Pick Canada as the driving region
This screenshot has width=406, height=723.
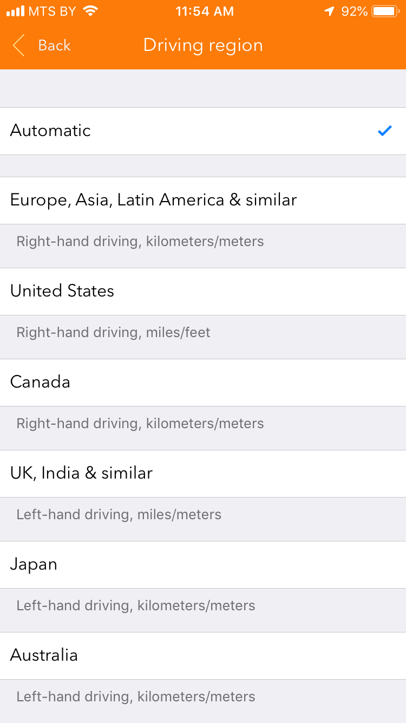[x=203, y=383]
